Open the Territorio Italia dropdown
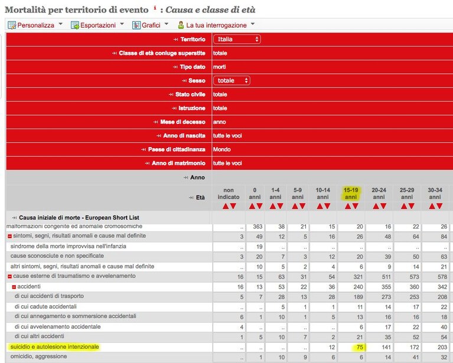Screen dimensions: 453x363 coord(237,40)
